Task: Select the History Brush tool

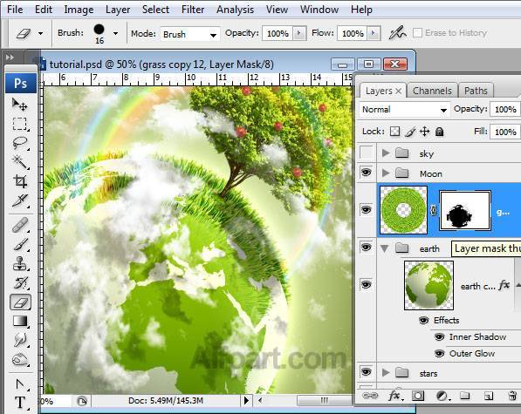Action: pyautogui.click(x=19, y=282)
